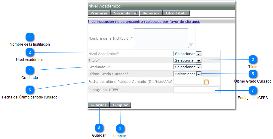Click the institution search magnifier icon

click(x=191, y=45)
